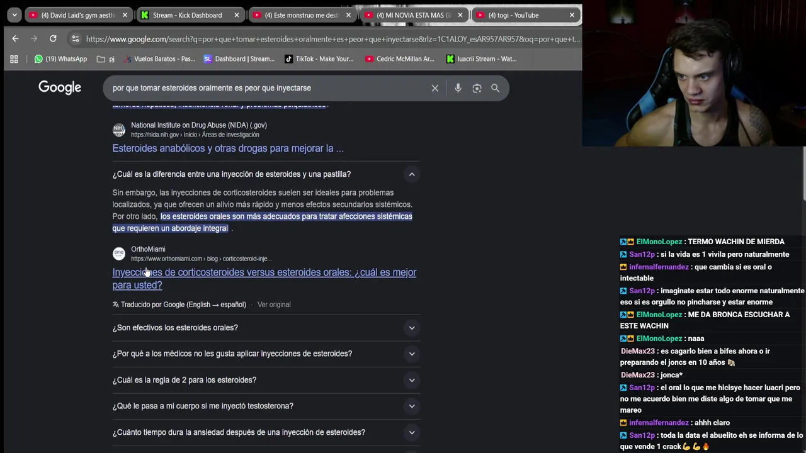Open Inyecciones de corticosteroides versus esteroides orales link
Image resolution: width=806 pixels, height=453 pixels.
(x=264, y=279)
